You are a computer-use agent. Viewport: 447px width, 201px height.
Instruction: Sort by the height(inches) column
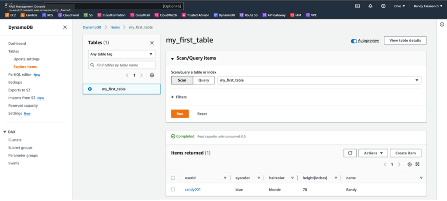(336, 177)
